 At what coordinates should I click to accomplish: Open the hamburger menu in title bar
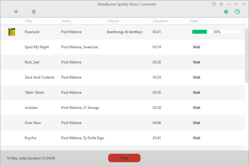[x=221, y=4]
